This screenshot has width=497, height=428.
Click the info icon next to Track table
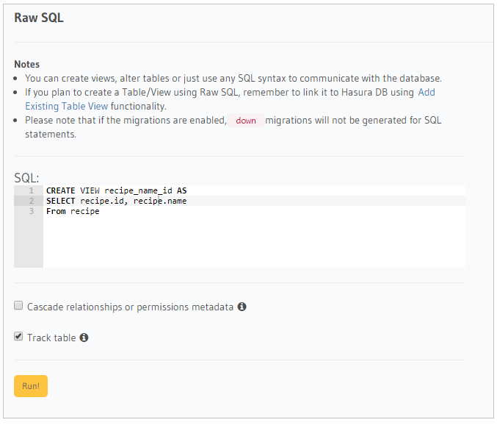pos(84,338)
